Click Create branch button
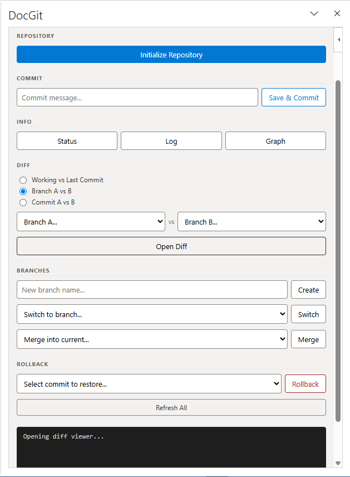This screenshot has height=477, width=350. tap(308, 290)
